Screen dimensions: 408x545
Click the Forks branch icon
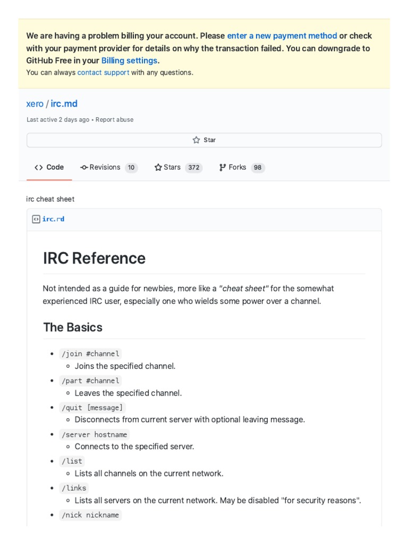(x=223, y=168)
